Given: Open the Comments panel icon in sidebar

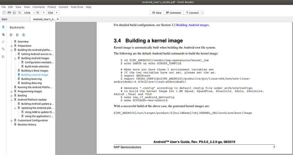Looking at the screenshot, I should click(x=3, y=49).
